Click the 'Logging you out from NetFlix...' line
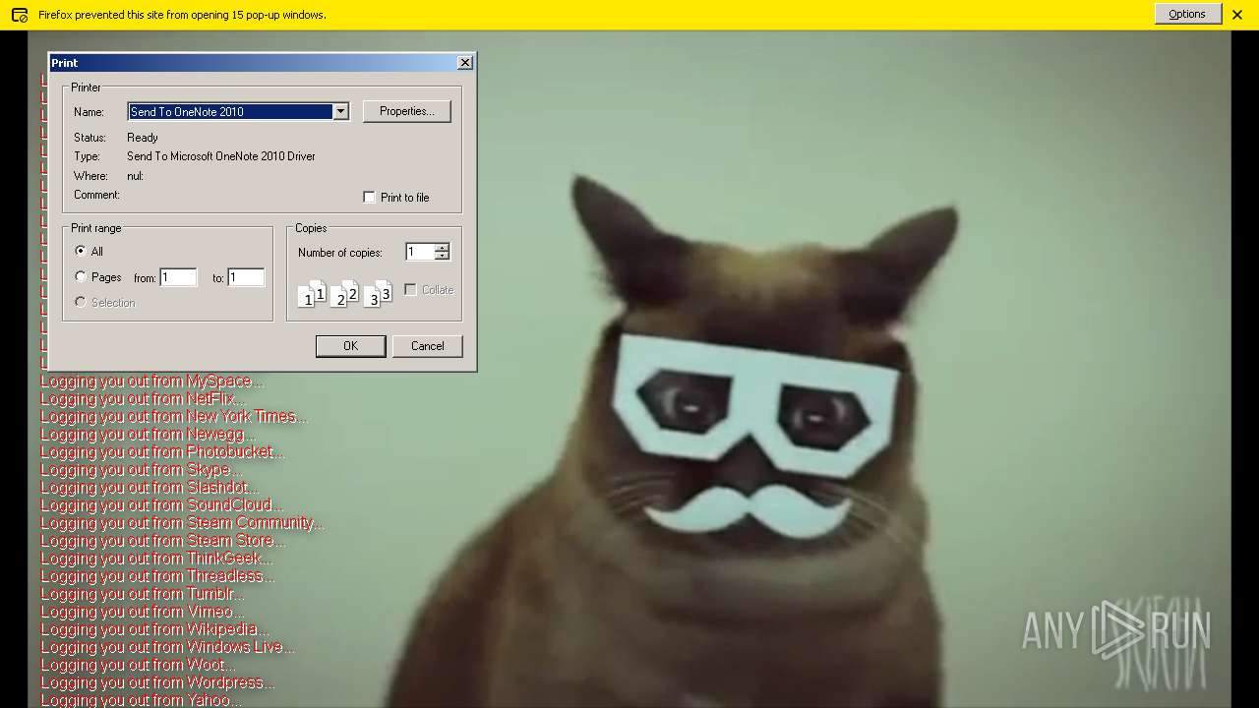 pos(143,399)
